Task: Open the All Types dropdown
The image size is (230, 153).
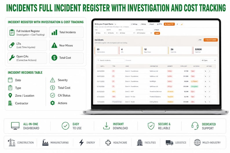Action: coord(208,60)
